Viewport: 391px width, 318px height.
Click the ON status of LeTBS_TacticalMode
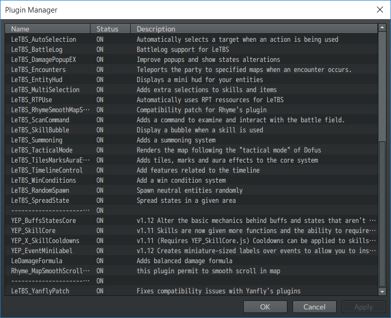(x=100, y=150)
